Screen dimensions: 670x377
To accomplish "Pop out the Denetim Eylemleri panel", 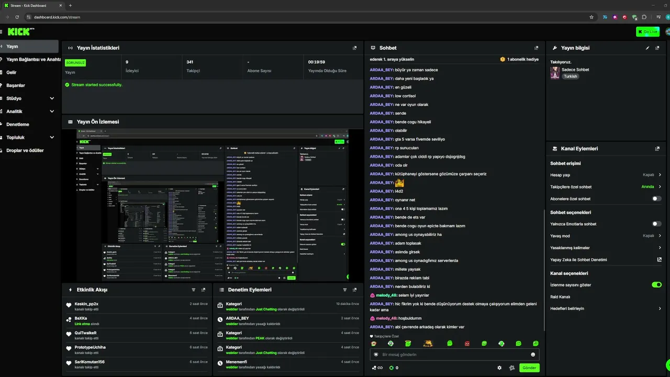I will tap(354, 290).
